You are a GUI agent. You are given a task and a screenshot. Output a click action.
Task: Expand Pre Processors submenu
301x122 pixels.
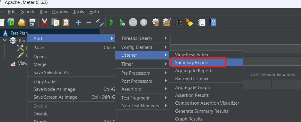coord(142,73)
